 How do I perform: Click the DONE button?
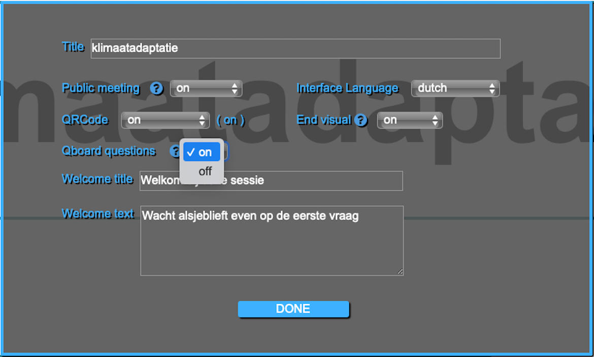click(x=293, y=309)
